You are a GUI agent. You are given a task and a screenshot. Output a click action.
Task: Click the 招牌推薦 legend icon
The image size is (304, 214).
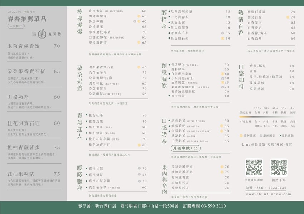tap(241, 136)
